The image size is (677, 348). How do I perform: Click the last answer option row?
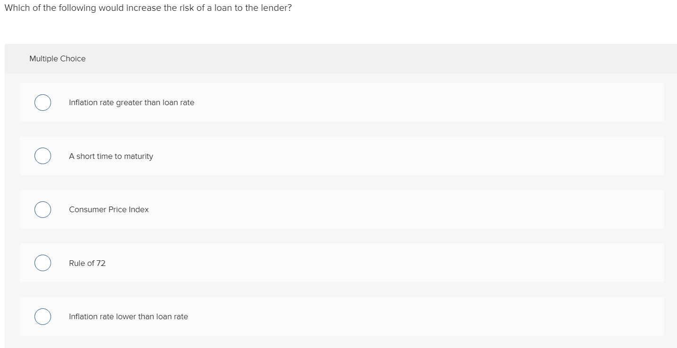(340, 316)
